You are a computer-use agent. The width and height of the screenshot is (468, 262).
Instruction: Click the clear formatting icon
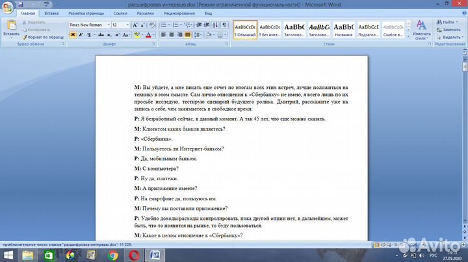click(x=151, y=25)
